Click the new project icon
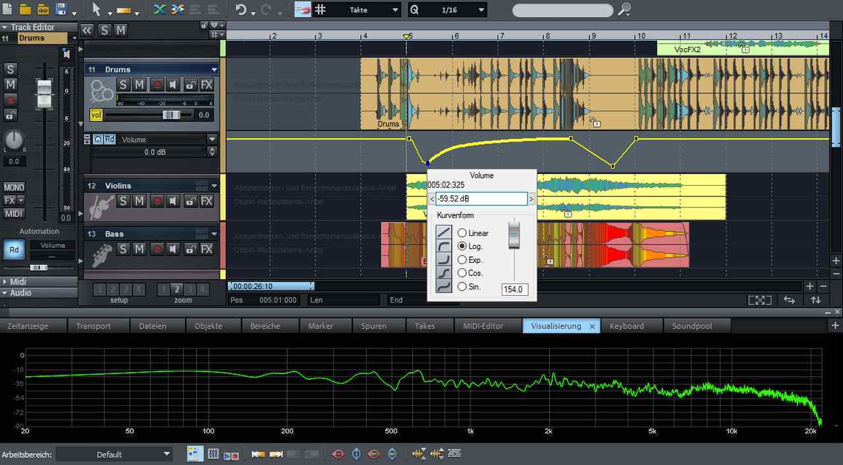This screenshot has height=465, width=843. point(8,9)
